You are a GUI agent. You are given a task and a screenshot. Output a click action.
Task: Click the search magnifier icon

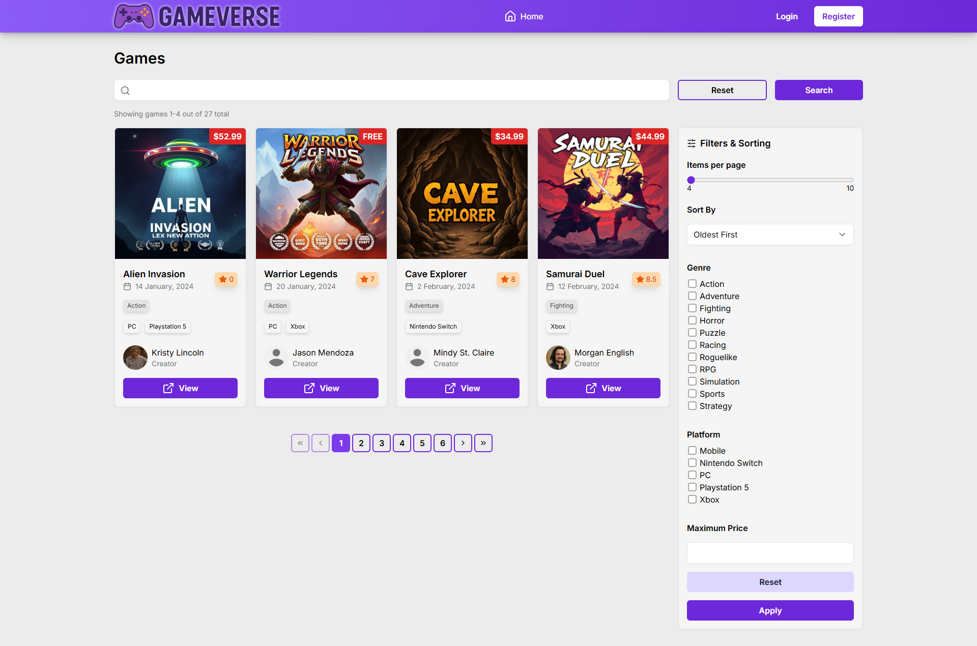coord(125,91)
